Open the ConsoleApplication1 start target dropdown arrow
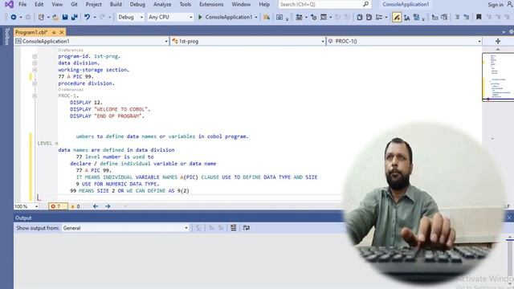The width and height of the screenshot is (514, 289). pyautogui.click(x=256, y=17)
